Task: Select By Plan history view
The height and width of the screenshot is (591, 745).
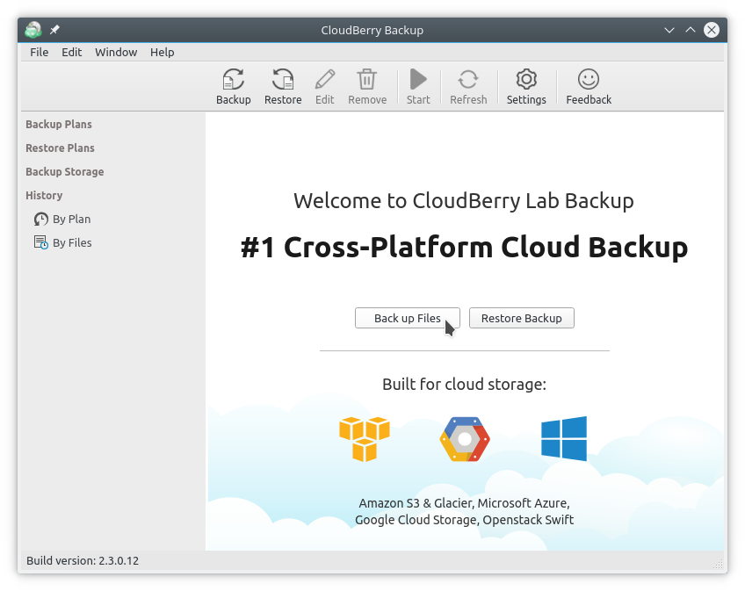Action: tap(62, 219)
